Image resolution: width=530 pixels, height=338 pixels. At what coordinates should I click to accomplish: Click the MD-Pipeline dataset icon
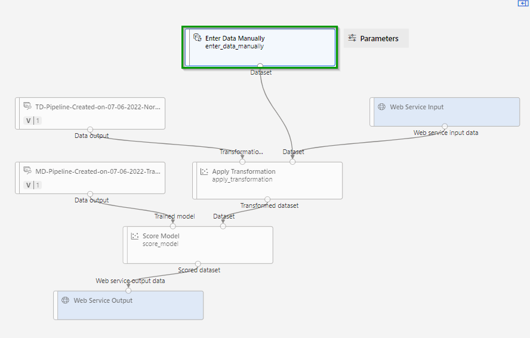pos(27,171)
